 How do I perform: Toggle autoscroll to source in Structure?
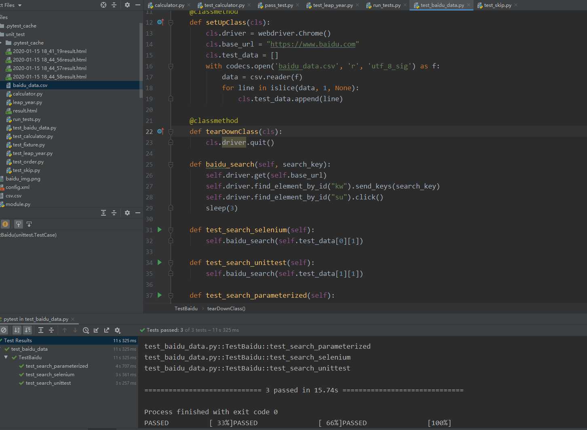[19, 224]
